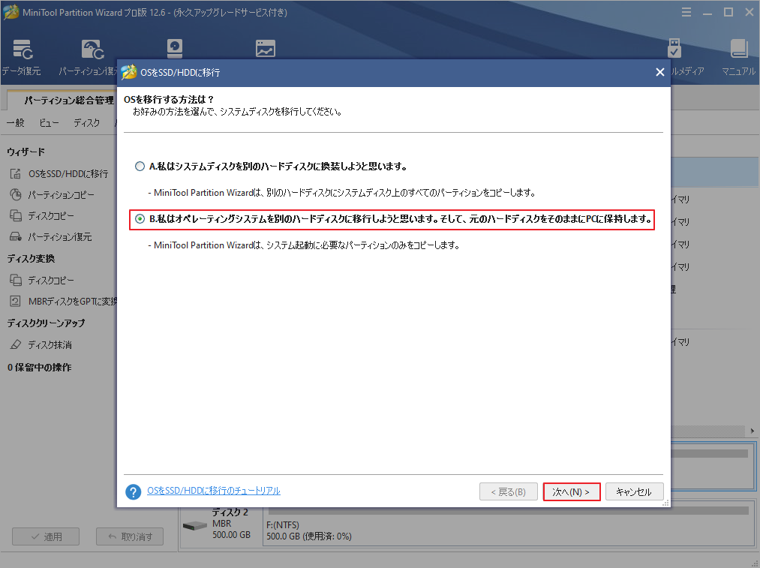Select radio option A to replace system disk
The height and width of the screenshot is (568, 760).
[140, 166]
